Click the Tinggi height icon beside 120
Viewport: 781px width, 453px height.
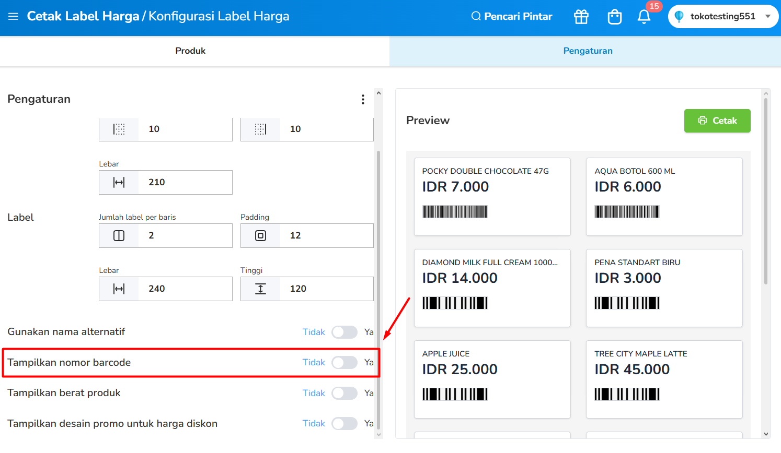260,289
